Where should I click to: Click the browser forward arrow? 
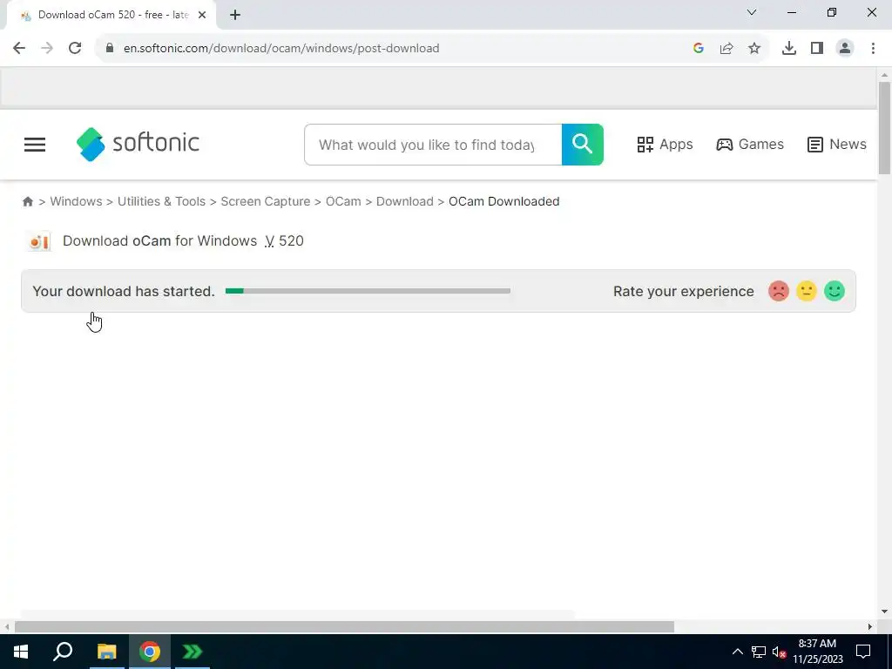pos(47,49)
